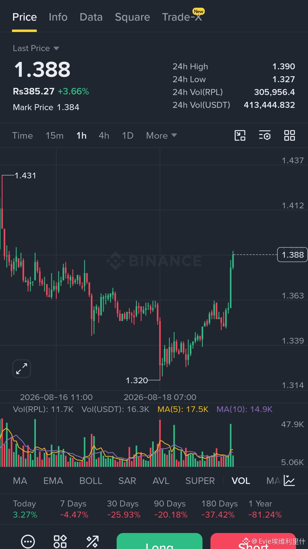Select the 1D chart interval
The width and height of the screenshot is (308, 549).
coord(128,136)
